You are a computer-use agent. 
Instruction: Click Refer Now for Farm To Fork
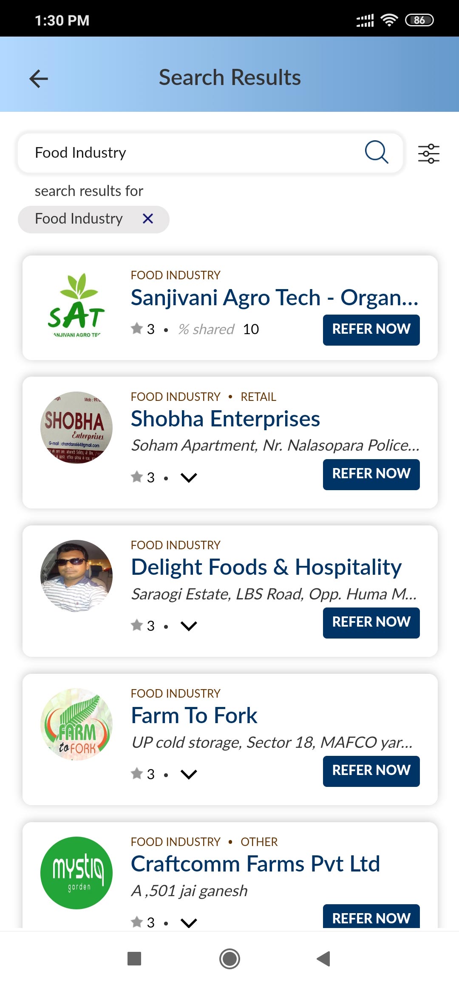(x=371, y=771)
